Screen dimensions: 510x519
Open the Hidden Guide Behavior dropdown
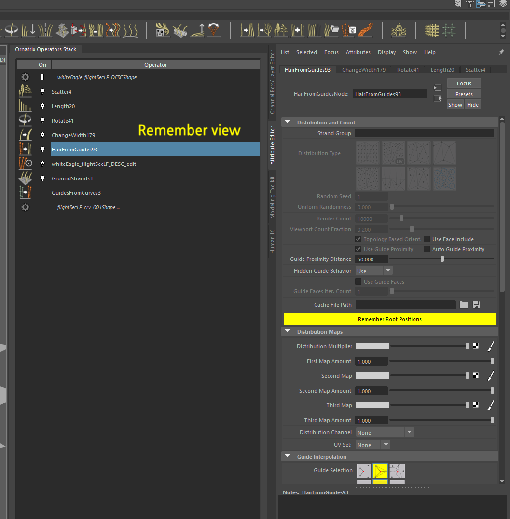point(374,271)
